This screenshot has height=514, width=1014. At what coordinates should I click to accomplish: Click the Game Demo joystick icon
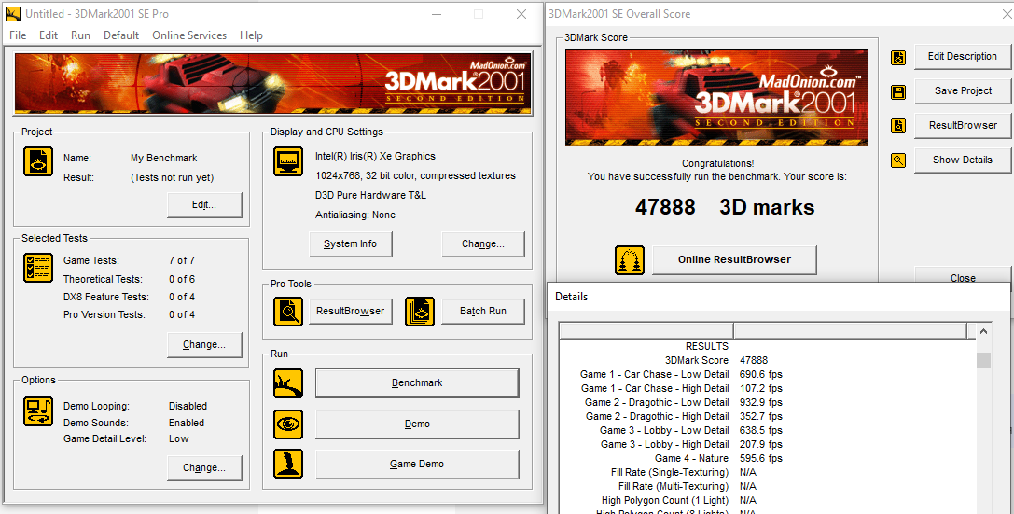click(x=287, y=465)
